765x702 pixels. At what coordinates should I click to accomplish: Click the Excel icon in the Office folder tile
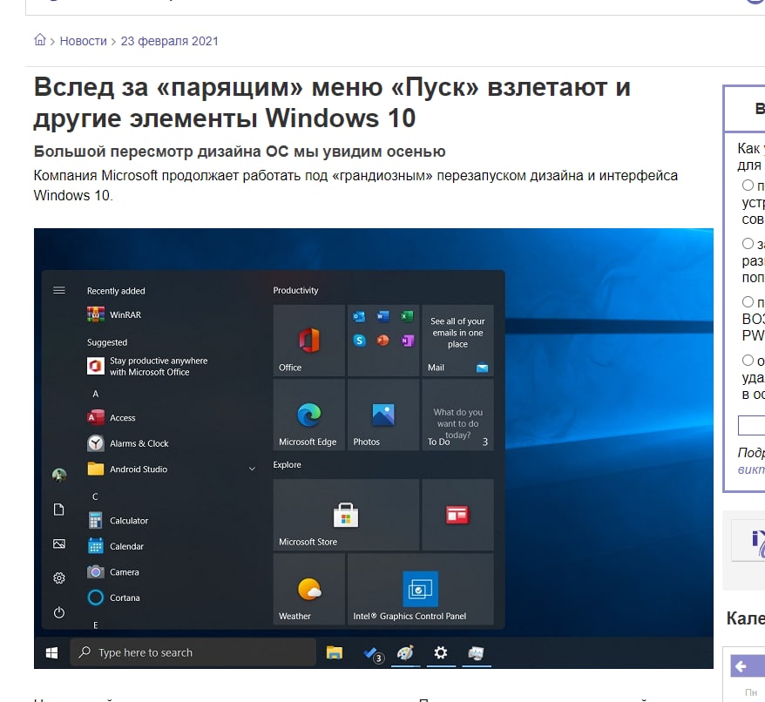pos(407,317)
